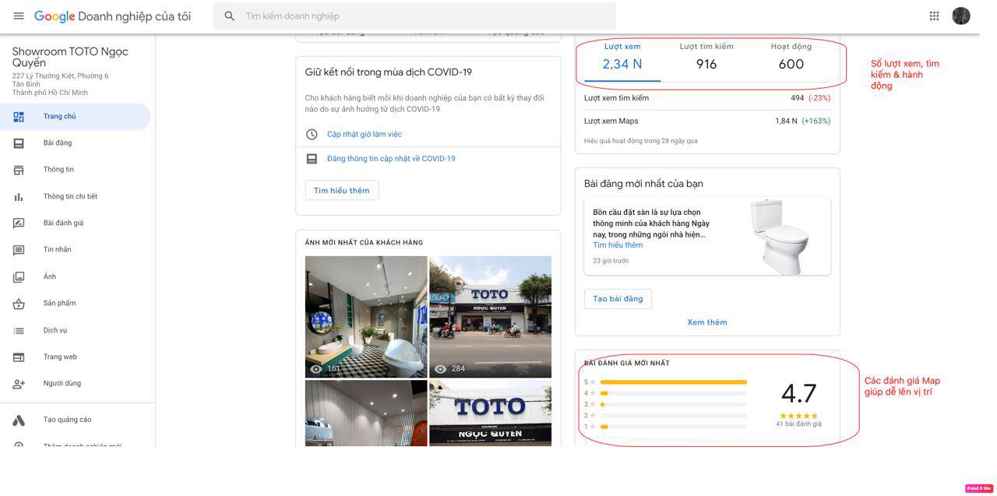Open Trang chủ in the sidebar
This screenshot has width=997, height=496.
[x=76, y=117]
